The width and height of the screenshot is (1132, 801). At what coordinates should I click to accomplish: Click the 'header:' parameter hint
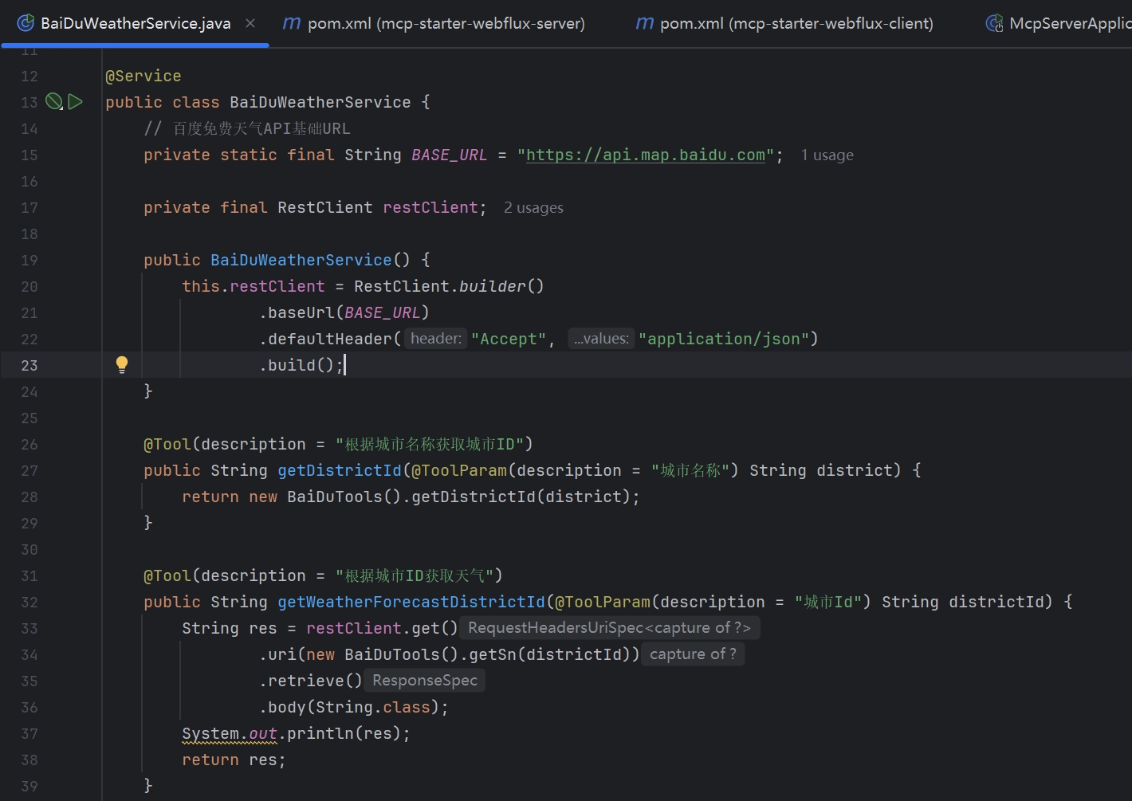[x=436, y=339]
